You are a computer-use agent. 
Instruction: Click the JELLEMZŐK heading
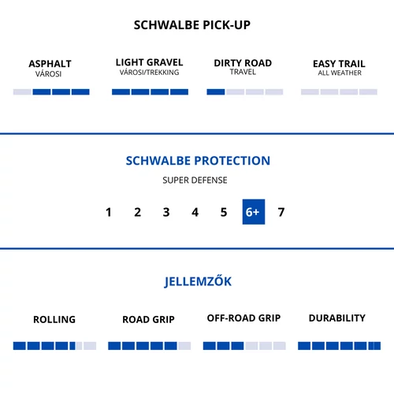pos(198,281)
